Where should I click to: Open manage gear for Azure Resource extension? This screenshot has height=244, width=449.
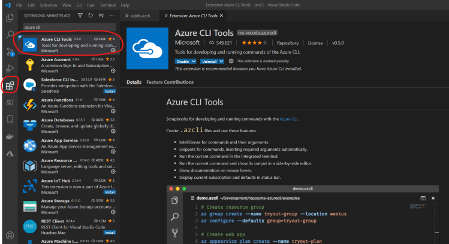point(113,172)
